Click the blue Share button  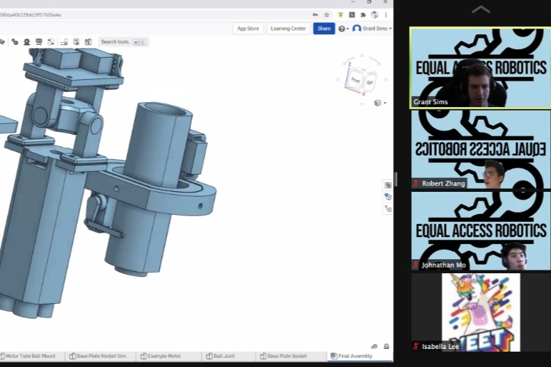point(324,28)
